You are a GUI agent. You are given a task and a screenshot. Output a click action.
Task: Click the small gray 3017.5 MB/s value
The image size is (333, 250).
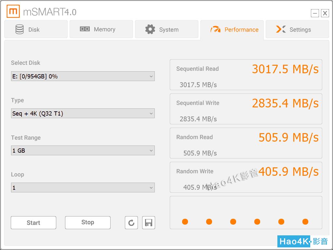pos(198,85)
